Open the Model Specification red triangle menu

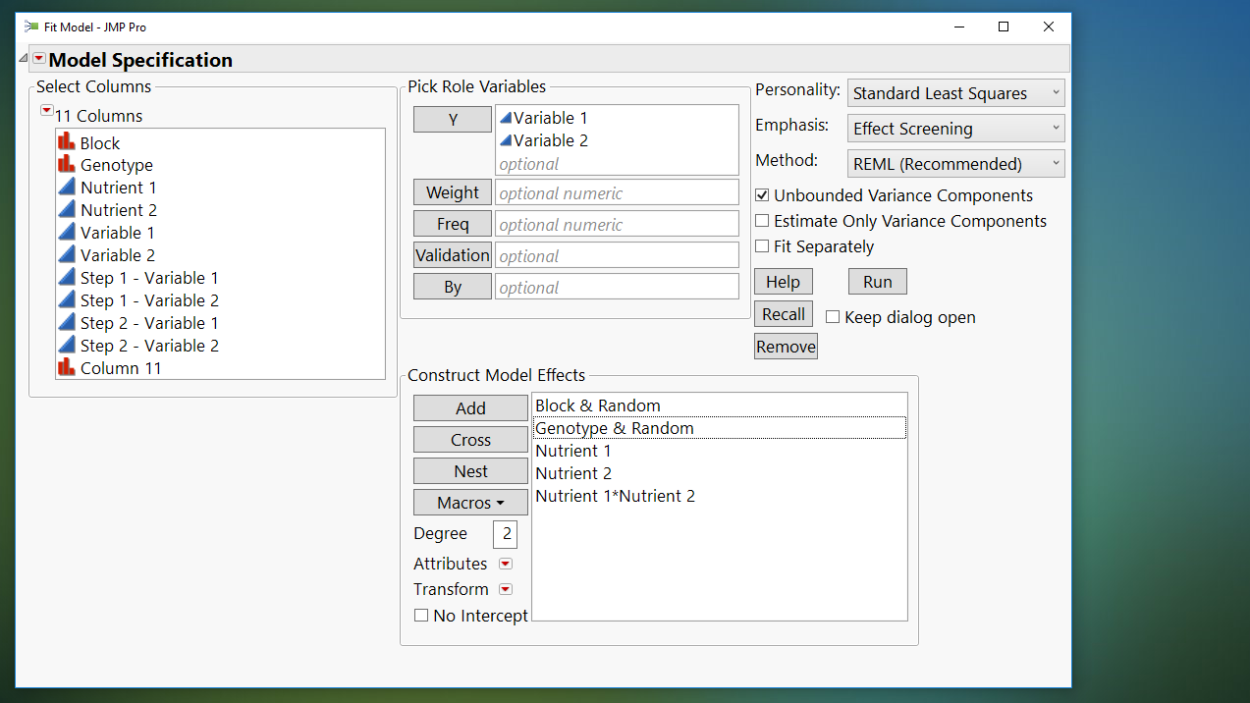point(39,59)
